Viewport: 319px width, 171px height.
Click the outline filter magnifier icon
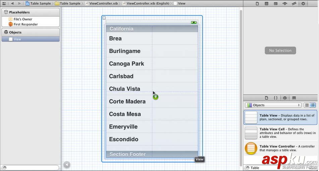(5, 168)
